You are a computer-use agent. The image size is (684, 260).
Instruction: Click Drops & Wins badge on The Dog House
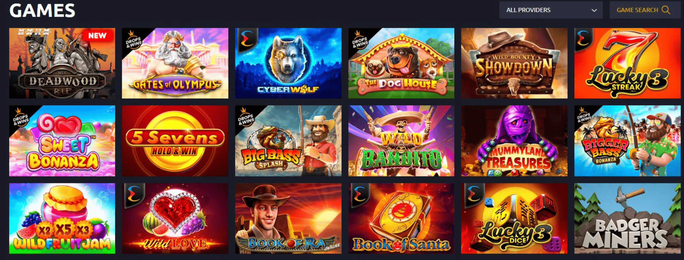[360, 40]
